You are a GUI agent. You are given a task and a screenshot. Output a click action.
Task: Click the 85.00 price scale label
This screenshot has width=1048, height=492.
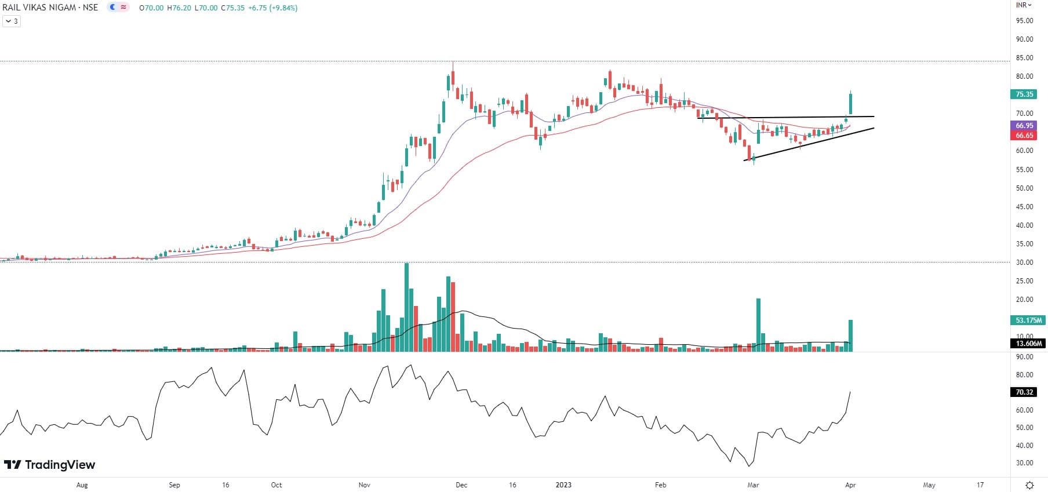tap(1024, 58)
